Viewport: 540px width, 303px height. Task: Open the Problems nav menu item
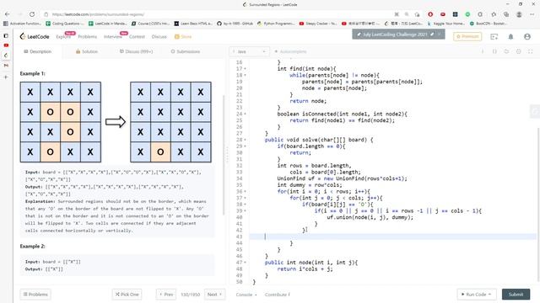[x=87, y=36]
